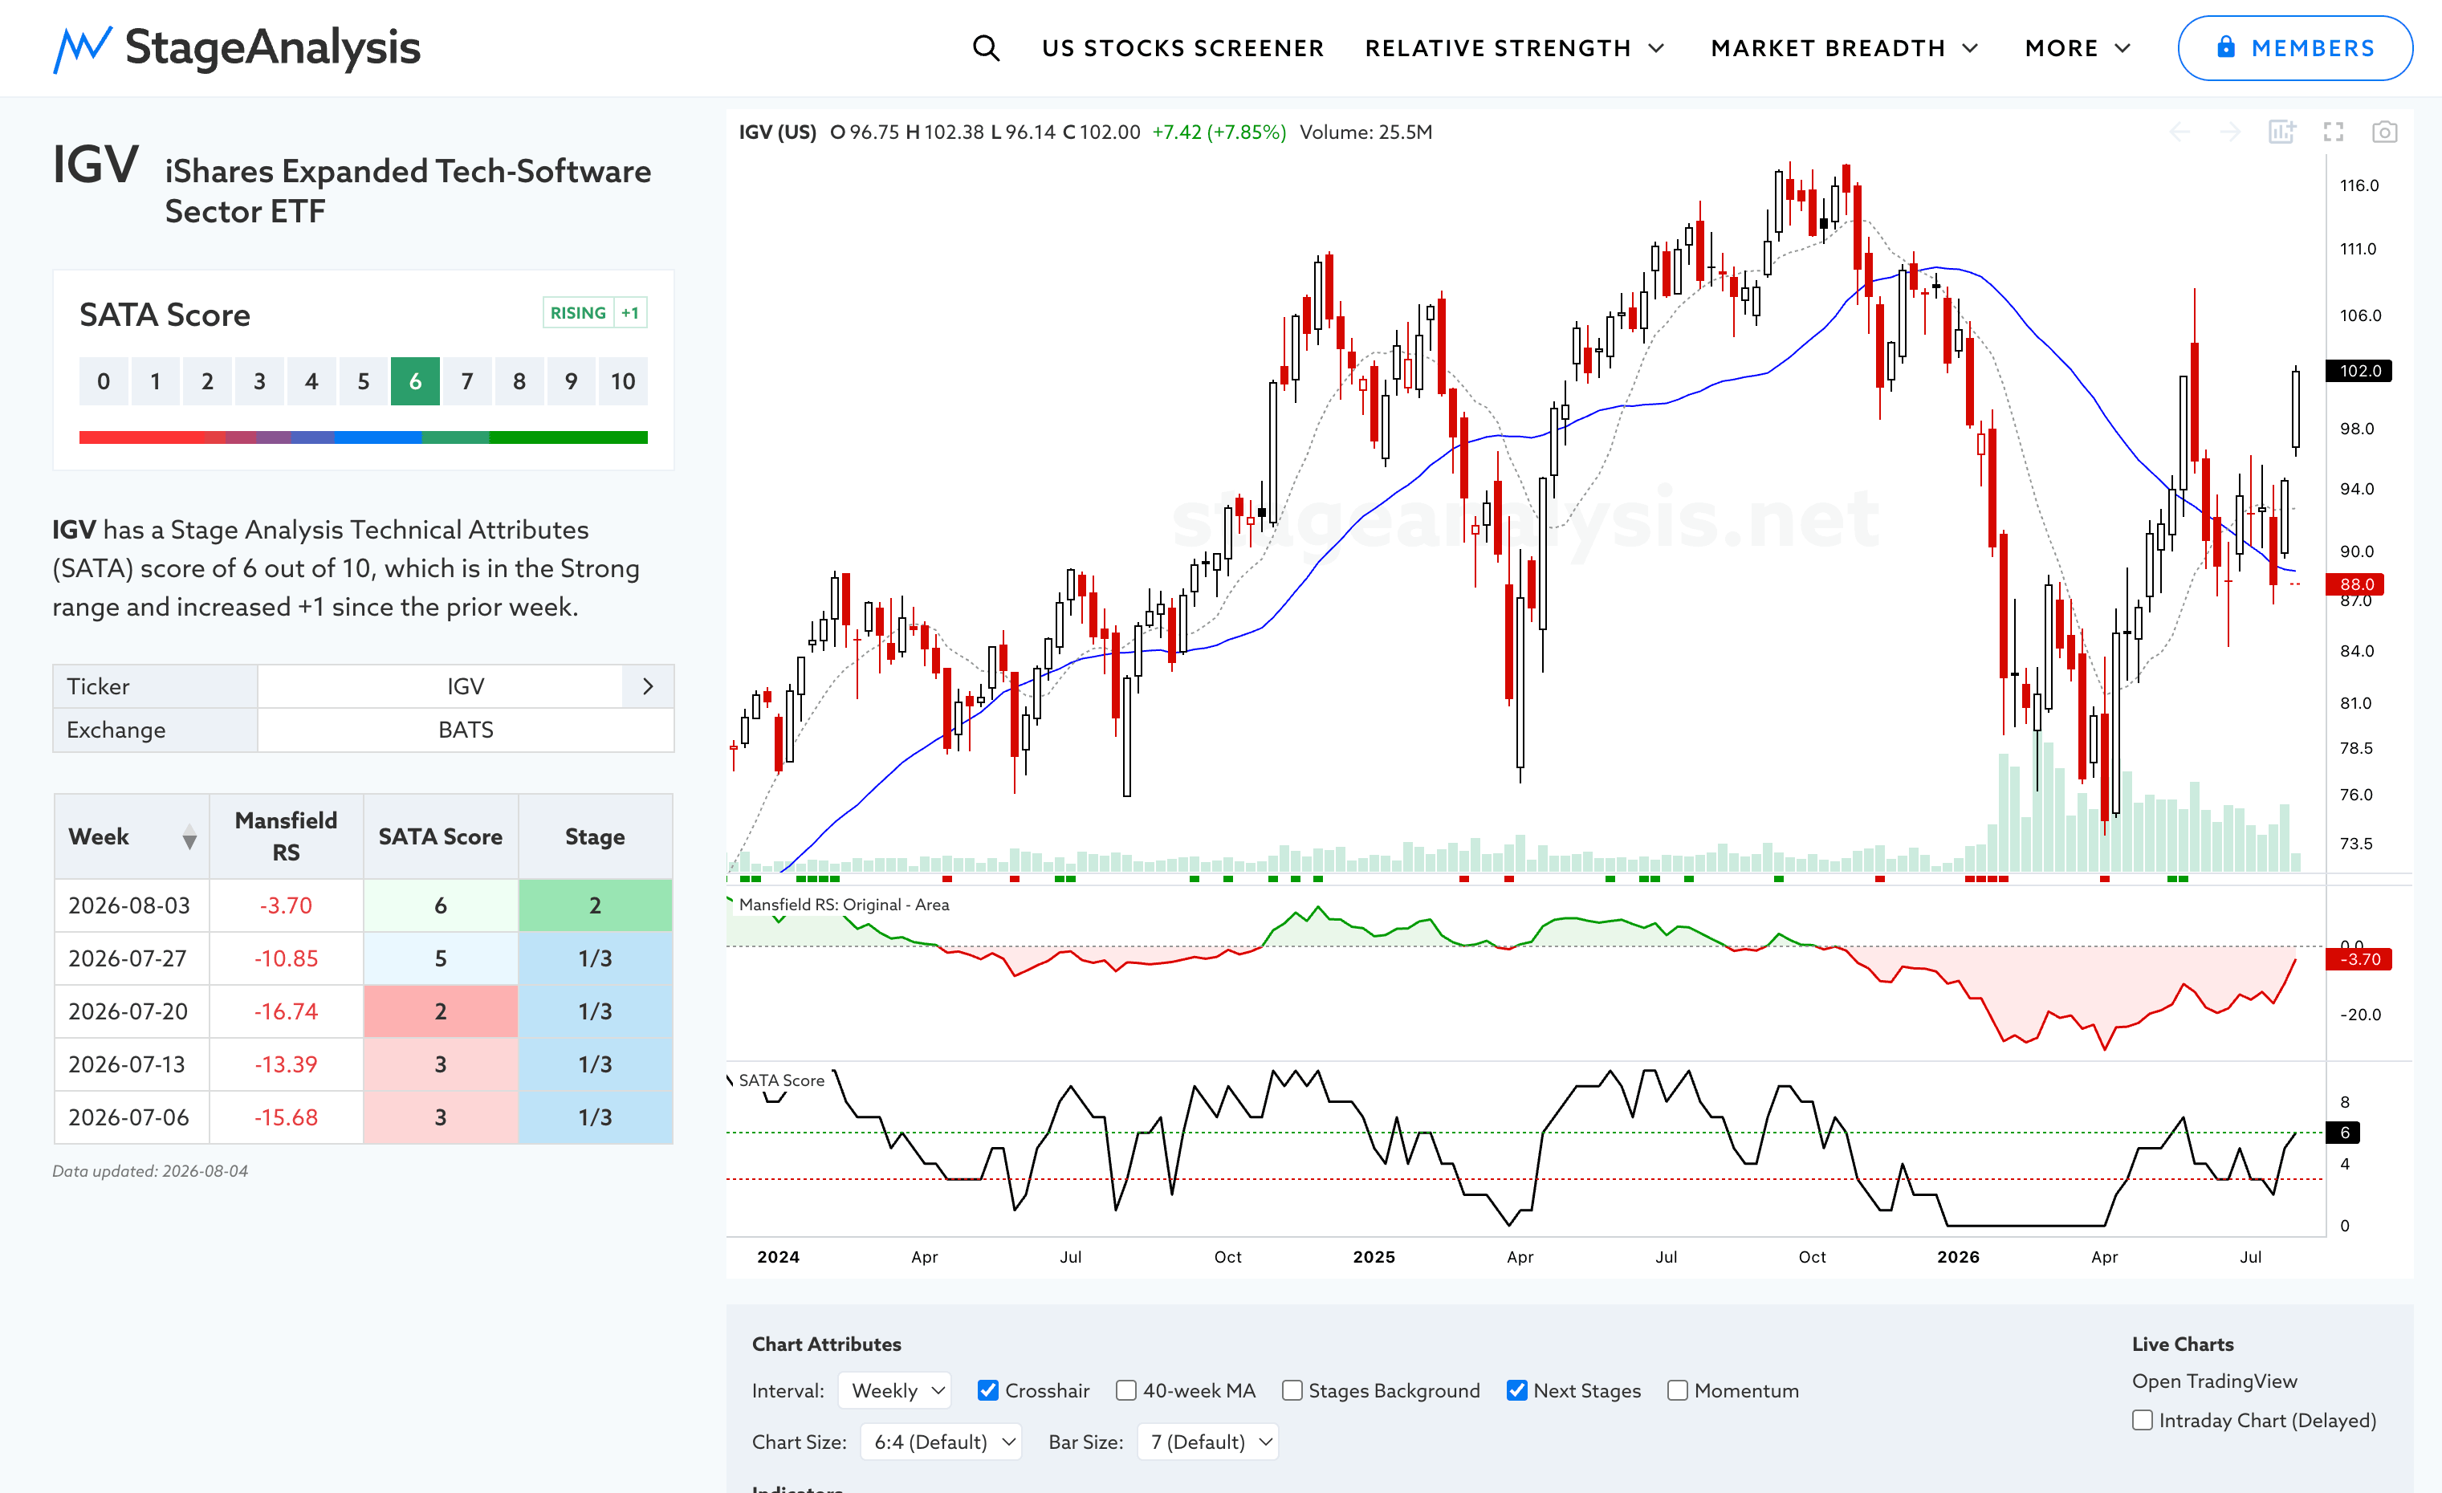The height and width of the screenshot is (1493, 2442).
Task: Click the StageAnalysis zigzag logo icon
Action: 82,48
